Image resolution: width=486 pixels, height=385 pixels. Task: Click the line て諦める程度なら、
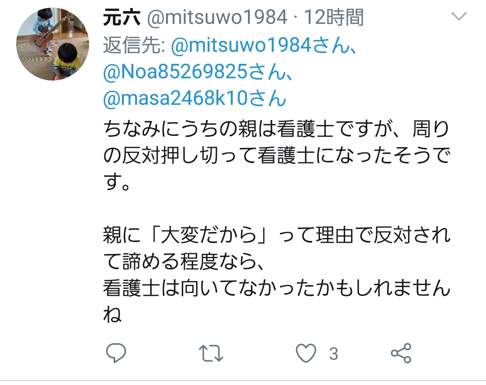coord(184,262)
